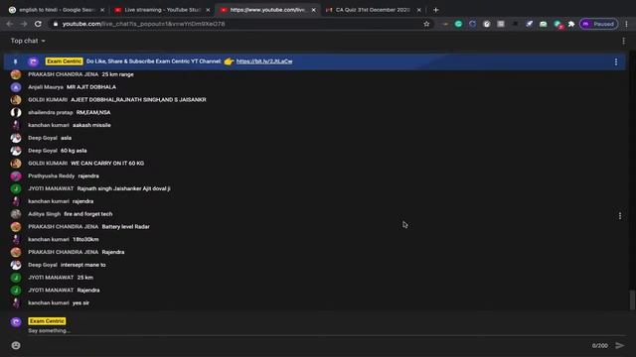The image size is (636, 357).
Task: Click the message 'RM,EAM,NSA'
Action: coord(93,112)
